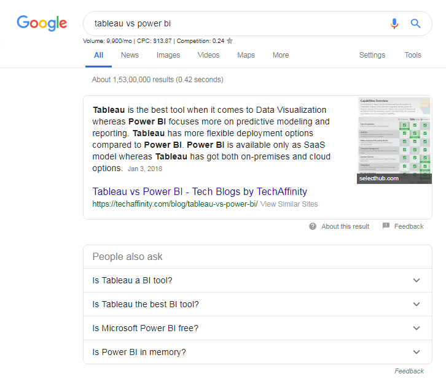This screenshot has width=446, height=390.
Task: Expand 'Is Power BI in memory?' question
Action: (257, 352)
